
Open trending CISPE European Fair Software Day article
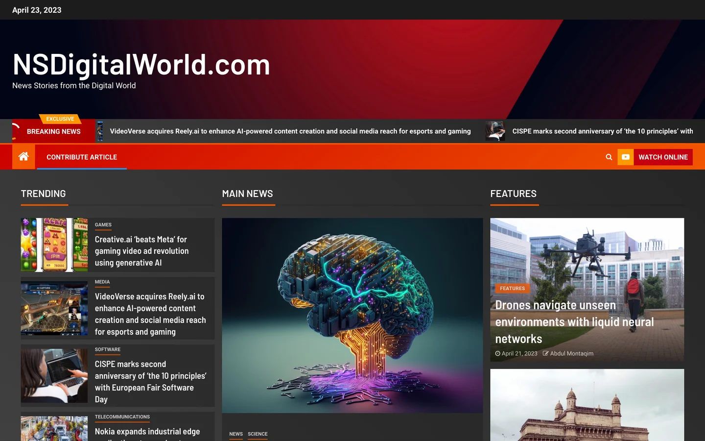point(151,382)
